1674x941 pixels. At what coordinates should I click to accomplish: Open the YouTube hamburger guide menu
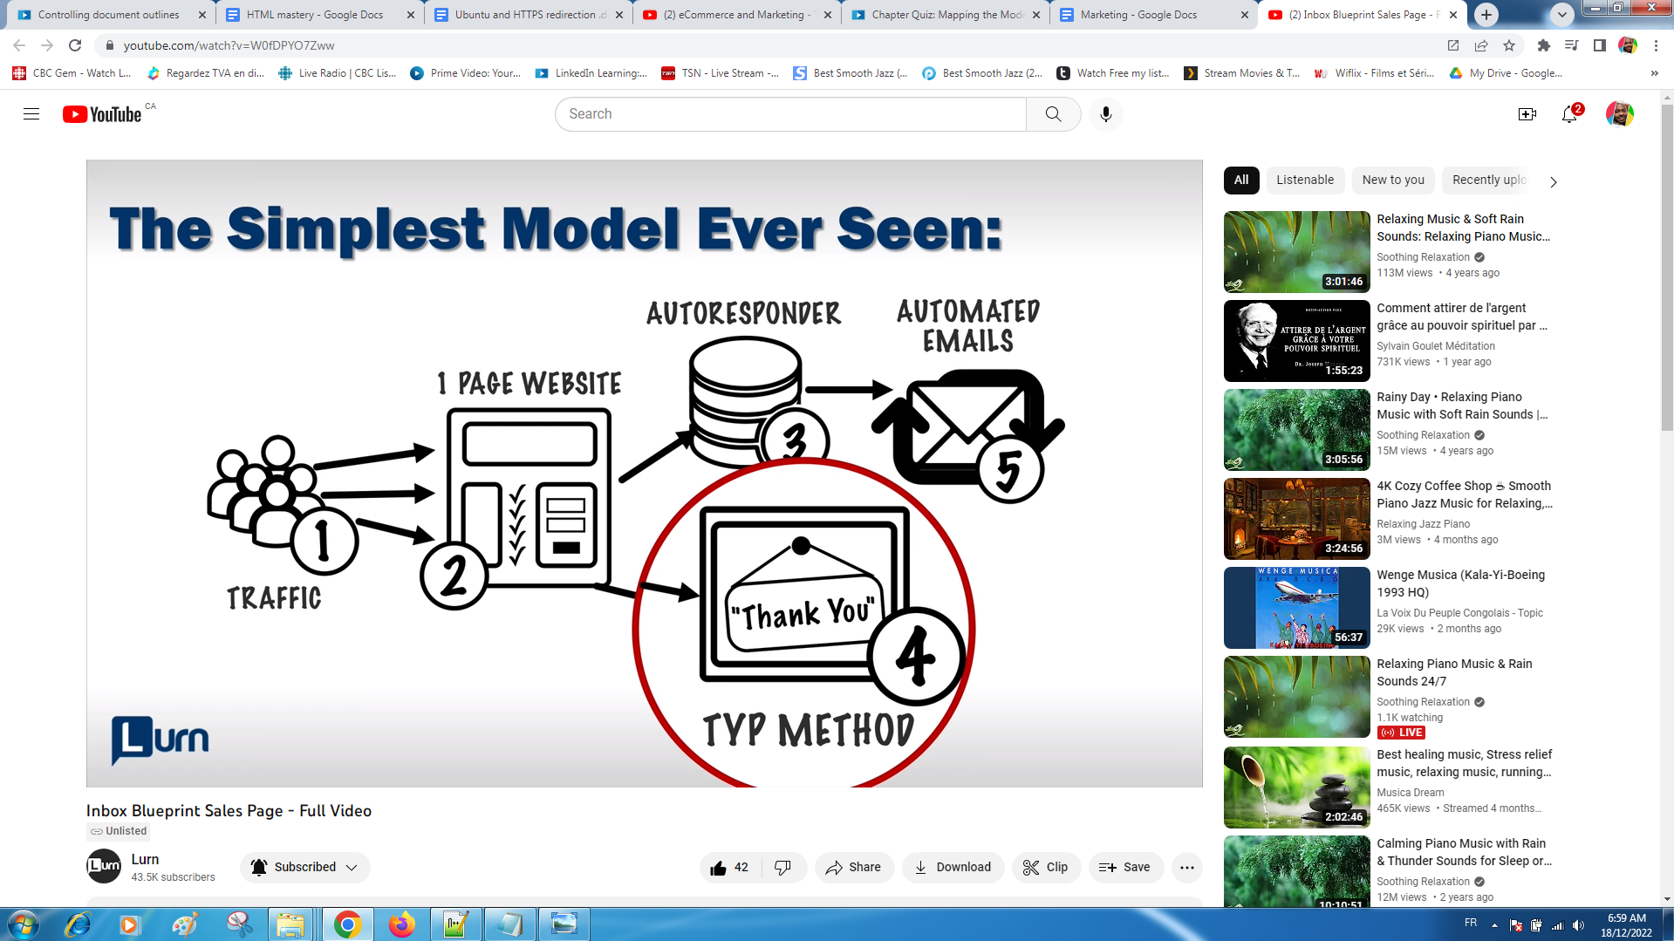(31, 114)
